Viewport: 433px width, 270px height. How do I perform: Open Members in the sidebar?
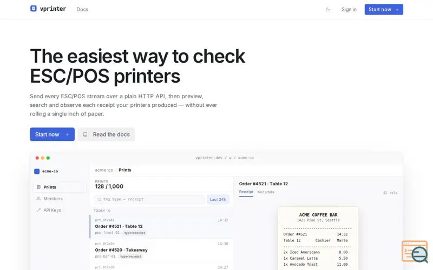coord(60,199)
